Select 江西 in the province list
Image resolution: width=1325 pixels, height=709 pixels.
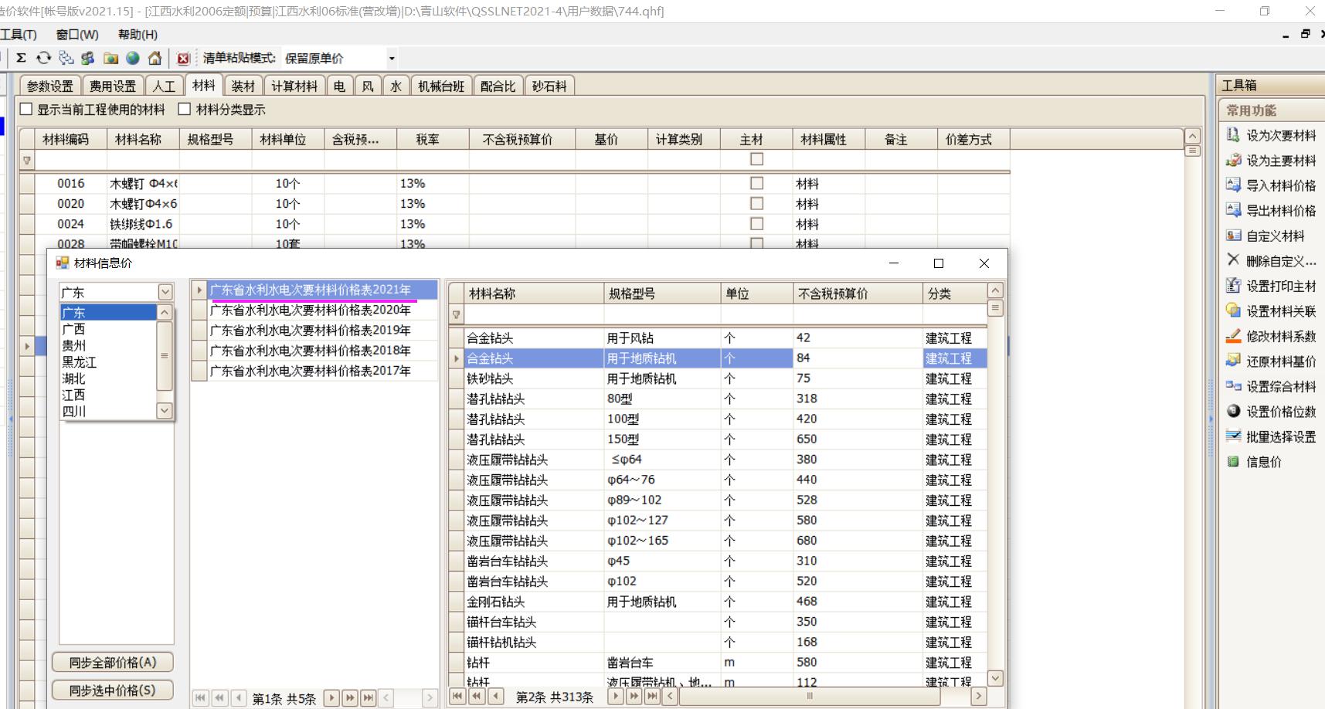(108, 395)
